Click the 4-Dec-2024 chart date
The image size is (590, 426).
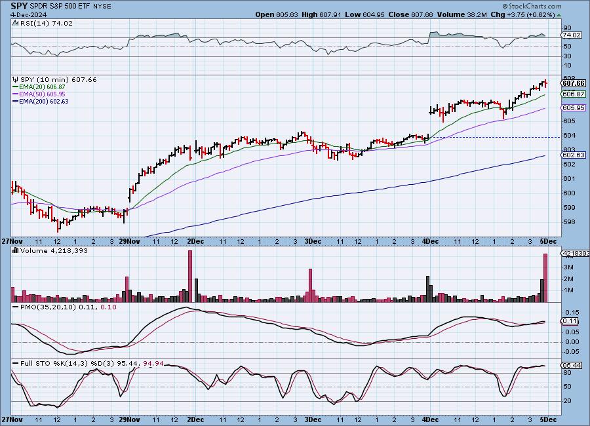click(29, 14)
